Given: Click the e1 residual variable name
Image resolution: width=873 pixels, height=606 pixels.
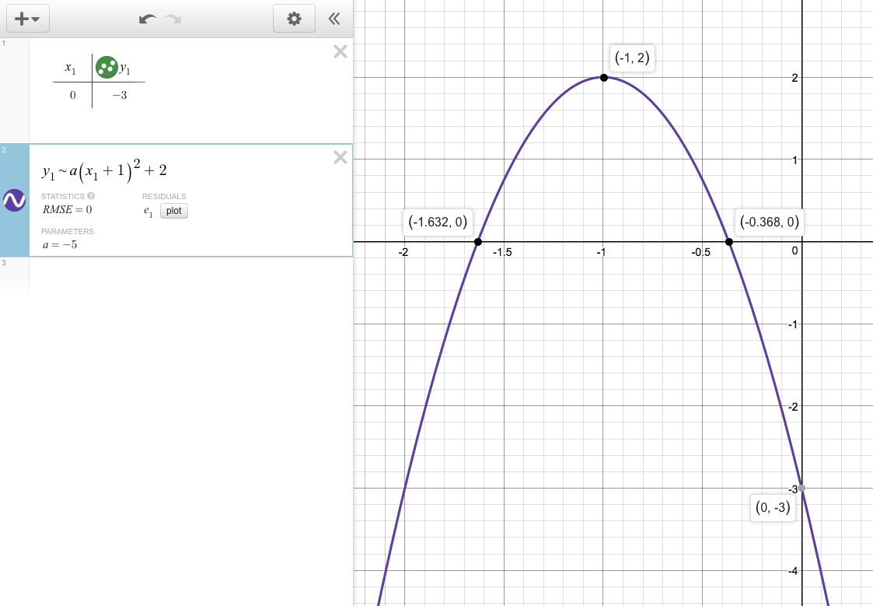Looking at the screenshot, I should pos(148,211).
